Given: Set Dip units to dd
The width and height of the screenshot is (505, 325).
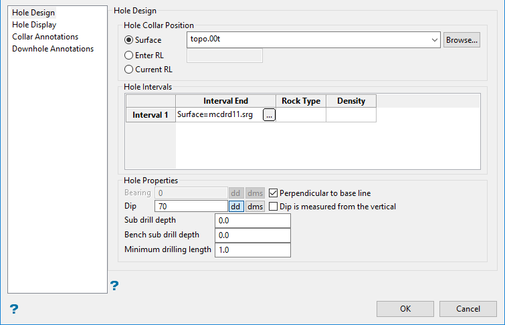Looking at the screenshot, I should click(x=235, y=207).
